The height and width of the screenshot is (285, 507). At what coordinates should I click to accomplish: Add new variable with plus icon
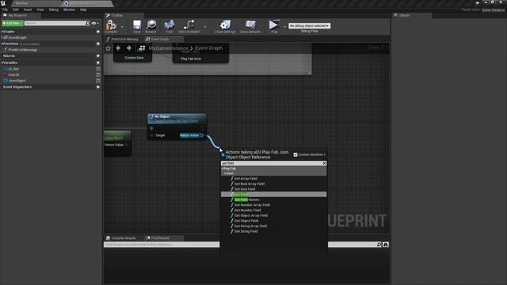point(98,63)
